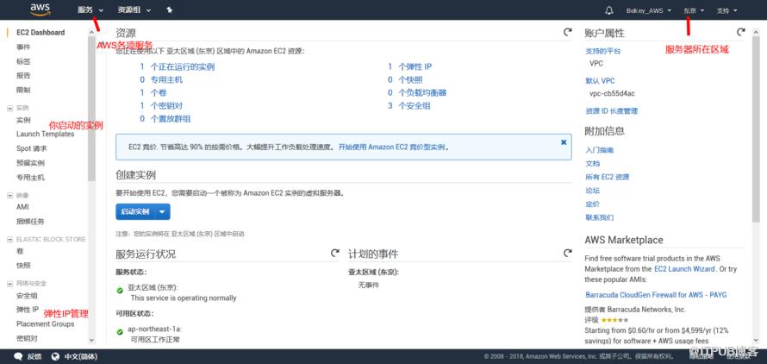Click the sidebar scrollbar down arrow

[x=92, y=340]
